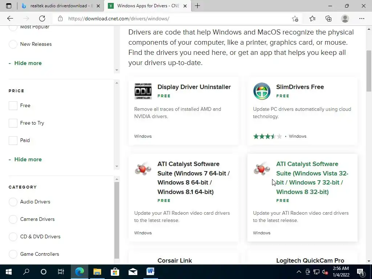Click the address bar URL field
This screenshot has height=279, width=372.
point(176,19)
